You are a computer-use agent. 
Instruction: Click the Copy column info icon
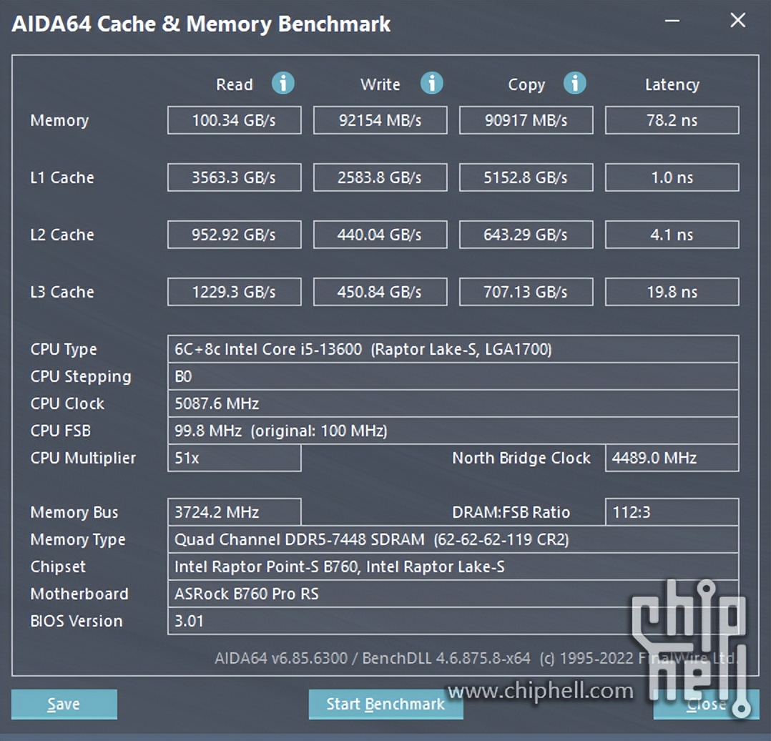pyautogui.click(x=575, y=83)
